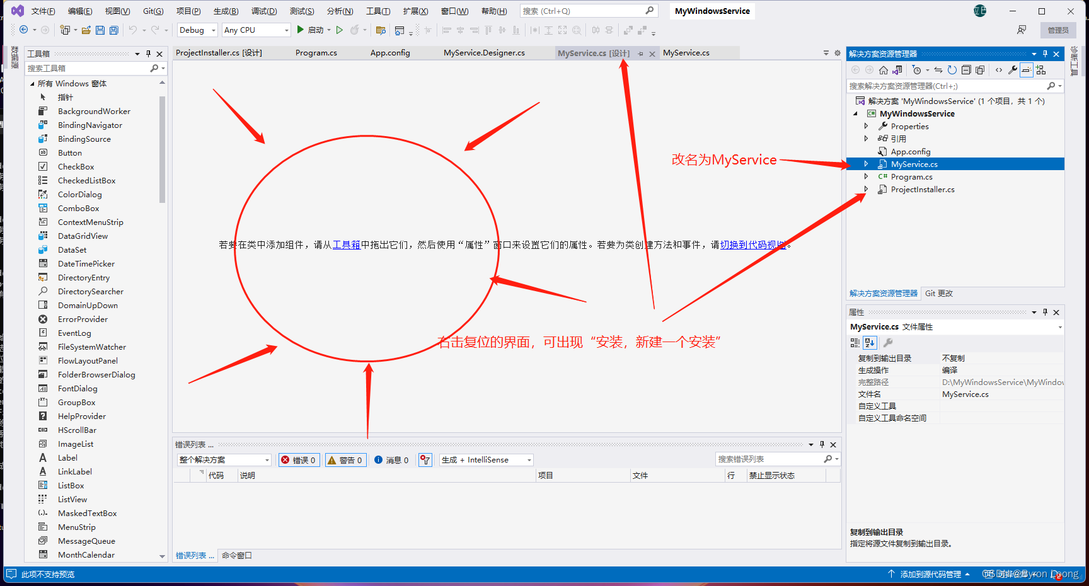
Task: Click the New Project icon in toolbar
Action: 64,30
